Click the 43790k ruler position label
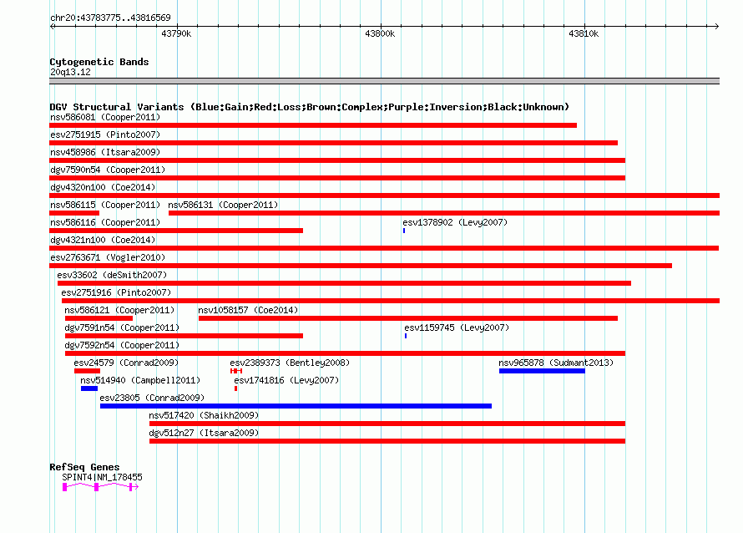 (176, 33)
